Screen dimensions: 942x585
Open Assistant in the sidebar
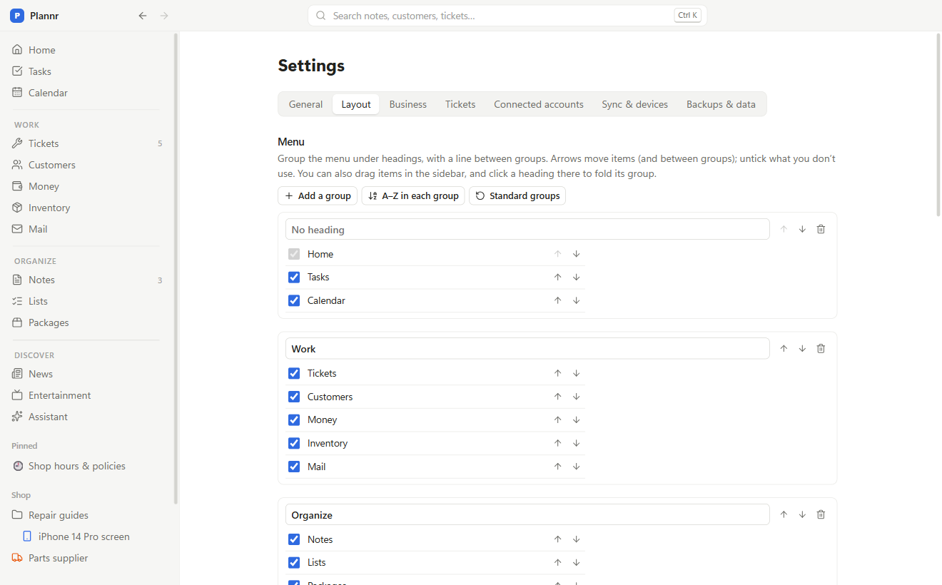(x=86, y=417)
